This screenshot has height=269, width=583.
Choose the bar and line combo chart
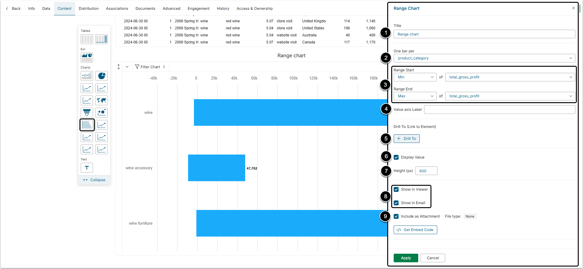point(87,76)
